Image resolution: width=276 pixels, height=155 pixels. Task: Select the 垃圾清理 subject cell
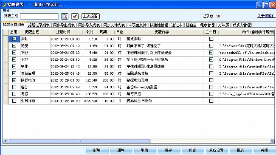point(35,73)
